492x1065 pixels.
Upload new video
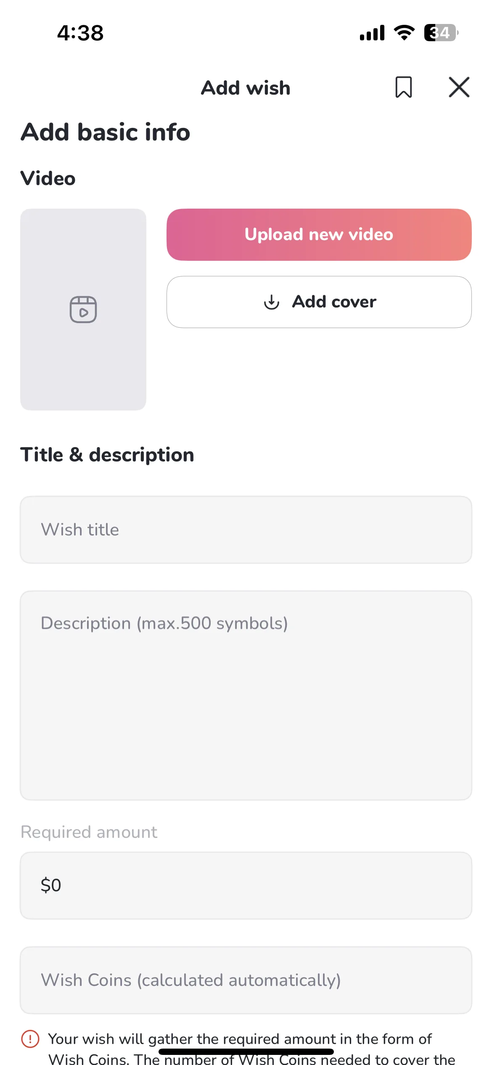(x=319, y=235)
